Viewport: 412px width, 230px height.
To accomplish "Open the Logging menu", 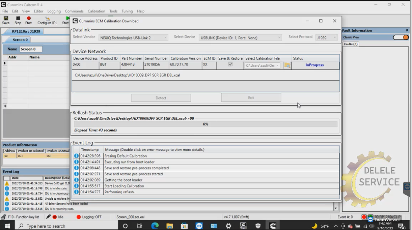I will [54, 11].
